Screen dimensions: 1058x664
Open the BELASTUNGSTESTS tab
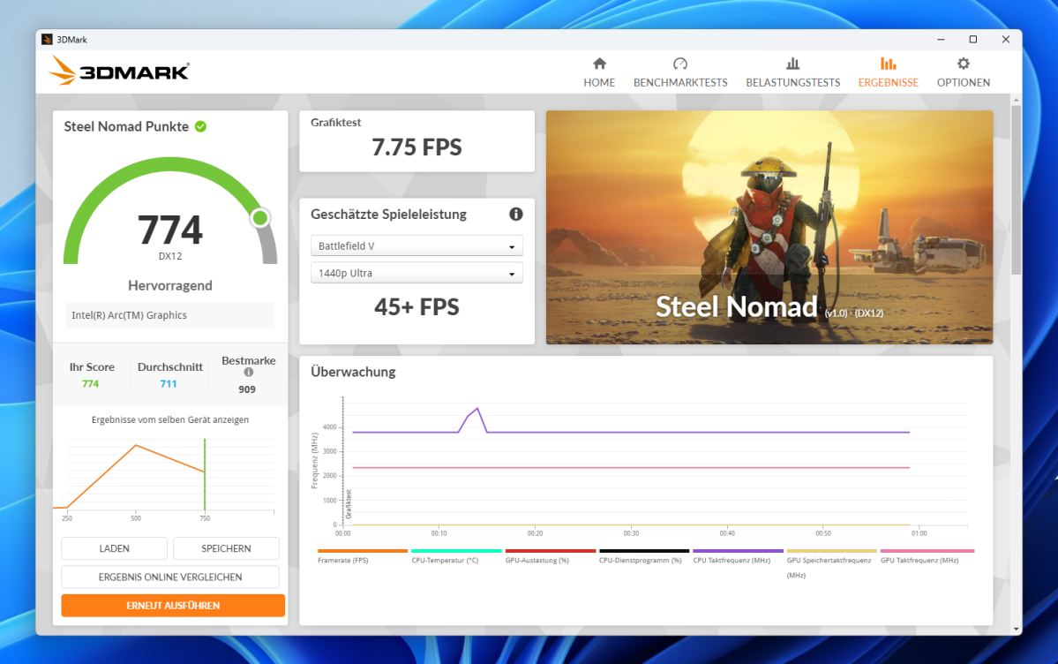(792, 73)
